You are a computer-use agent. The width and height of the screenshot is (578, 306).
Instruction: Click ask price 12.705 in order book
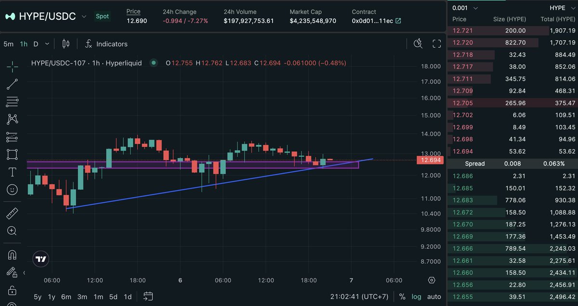pos(462,103)
